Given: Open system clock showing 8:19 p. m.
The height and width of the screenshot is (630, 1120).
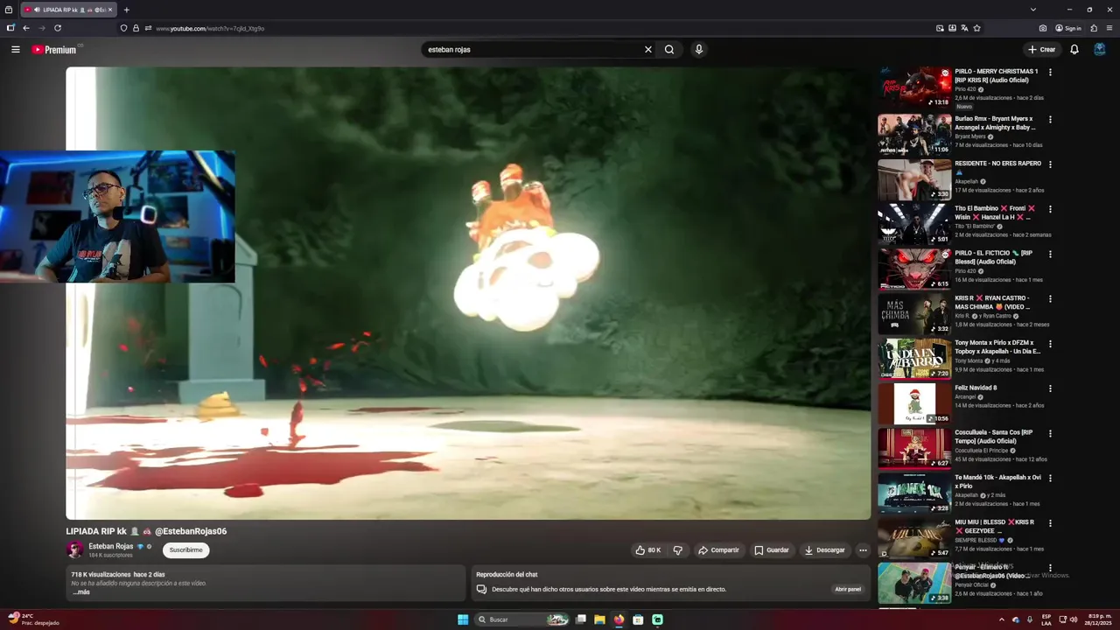Looking at the screenshot, I should pos(1098,619).
